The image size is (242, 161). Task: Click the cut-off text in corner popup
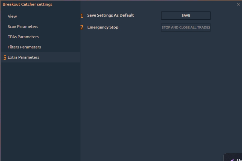tap(239, 160)
